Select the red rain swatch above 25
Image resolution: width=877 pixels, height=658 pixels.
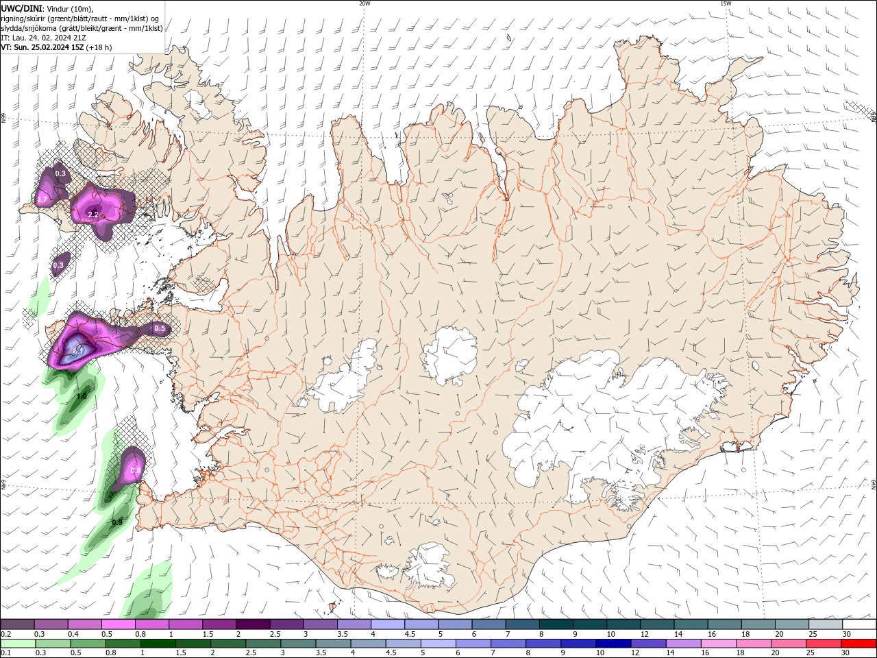click(x=824, y=644)
